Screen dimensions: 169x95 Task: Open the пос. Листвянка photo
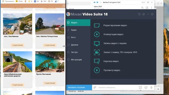(18, 24)
